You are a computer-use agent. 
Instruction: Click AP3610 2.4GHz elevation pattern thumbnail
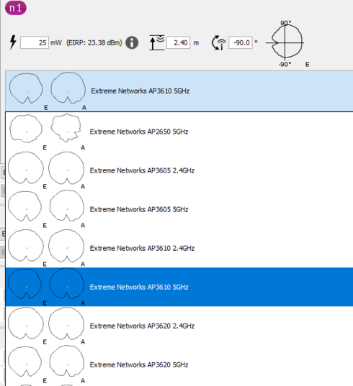[x=26, y=245]
